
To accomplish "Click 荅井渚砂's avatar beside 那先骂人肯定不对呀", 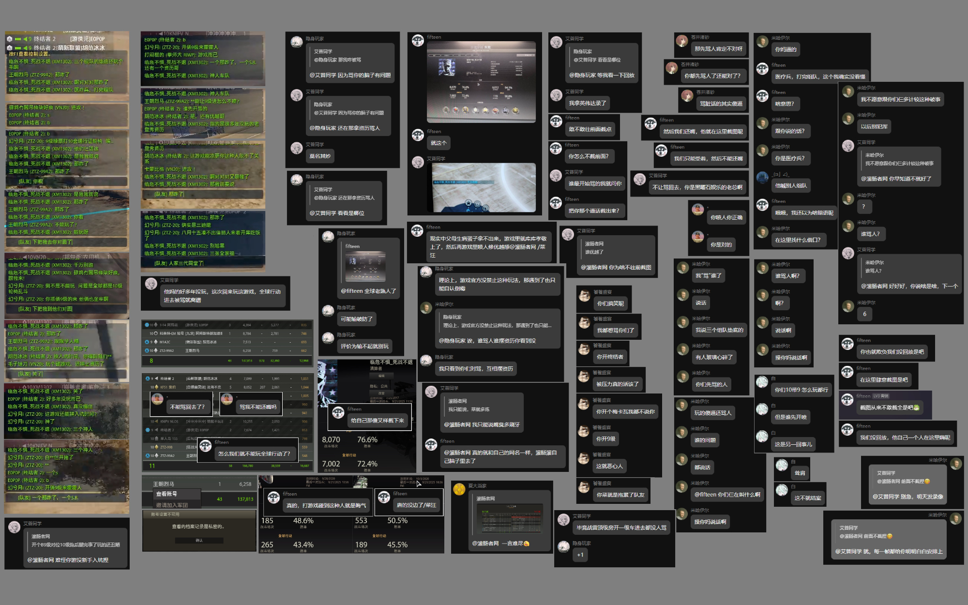I will coord(681,41).
